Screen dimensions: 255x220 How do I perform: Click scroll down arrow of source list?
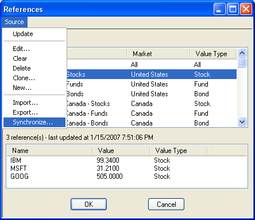tap(242, 121)
